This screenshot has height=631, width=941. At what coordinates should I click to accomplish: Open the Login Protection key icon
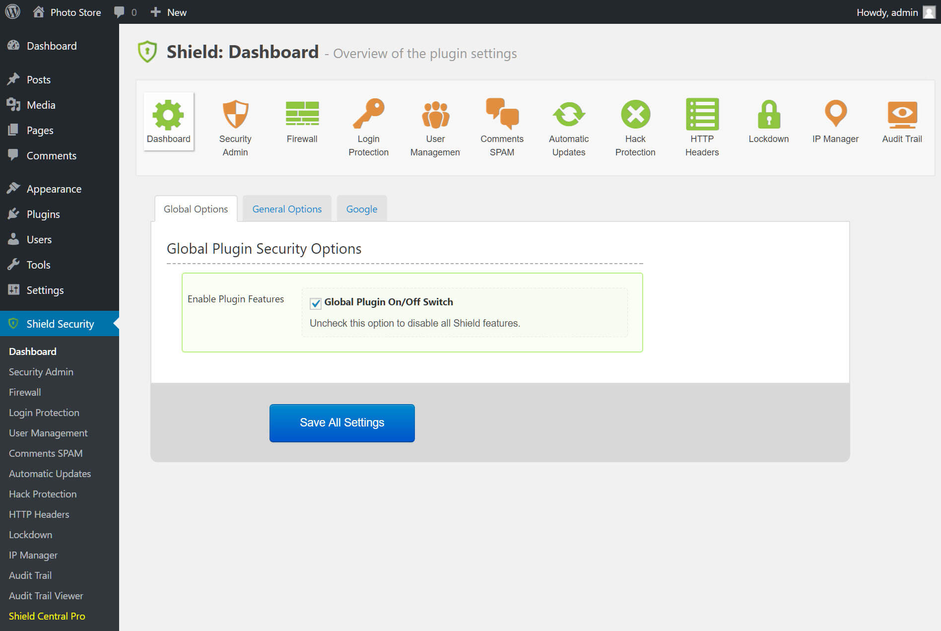pyautogui.click(x=369, y=114)
